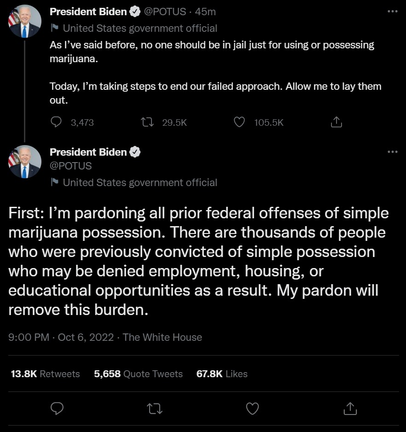Click the profile picture on the first tweet
This screenshot has width=406, height=432.
point(25,22)
